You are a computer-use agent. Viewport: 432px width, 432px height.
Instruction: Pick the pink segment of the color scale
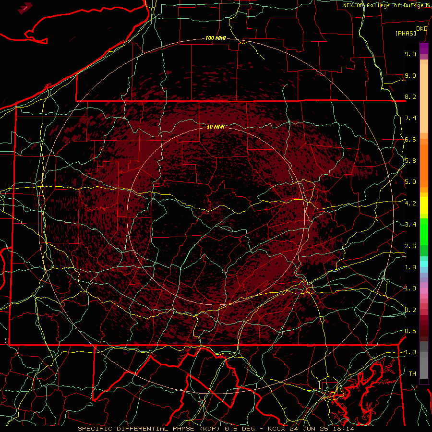tap(424, 291)
